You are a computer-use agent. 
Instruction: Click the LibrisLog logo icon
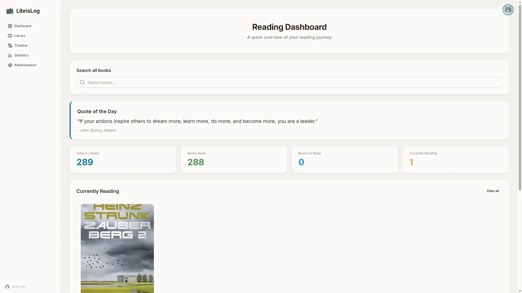tap(10, 11)
